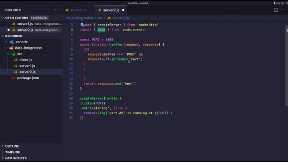Toggle the bottom panel layout icon
This screenshot has width=288, height=162.
[x=279, y=3]
